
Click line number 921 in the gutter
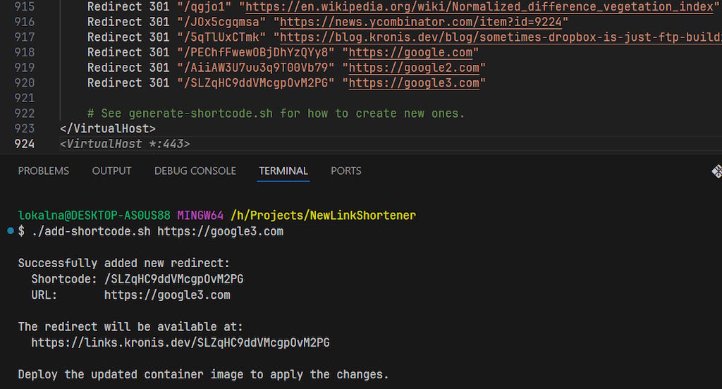tap(25, 98)
